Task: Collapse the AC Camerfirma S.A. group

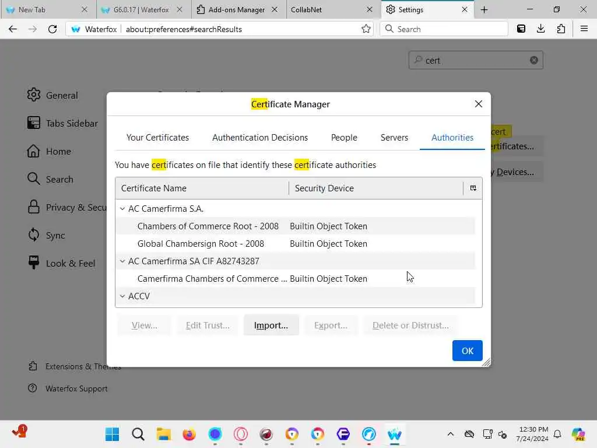Action: click(122, 209)
